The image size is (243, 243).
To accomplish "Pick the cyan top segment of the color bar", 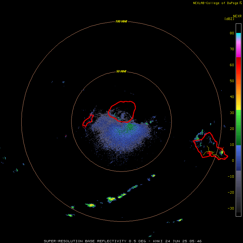I will (238, 35).
